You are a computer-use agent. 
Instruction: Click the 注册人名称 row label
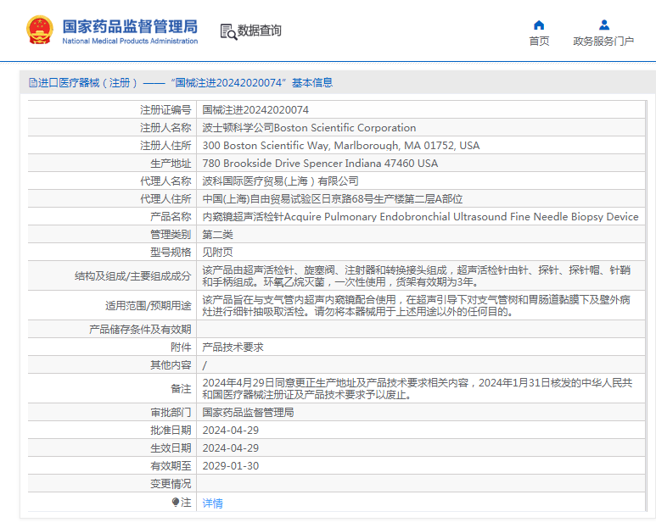[x=165, y=127]
